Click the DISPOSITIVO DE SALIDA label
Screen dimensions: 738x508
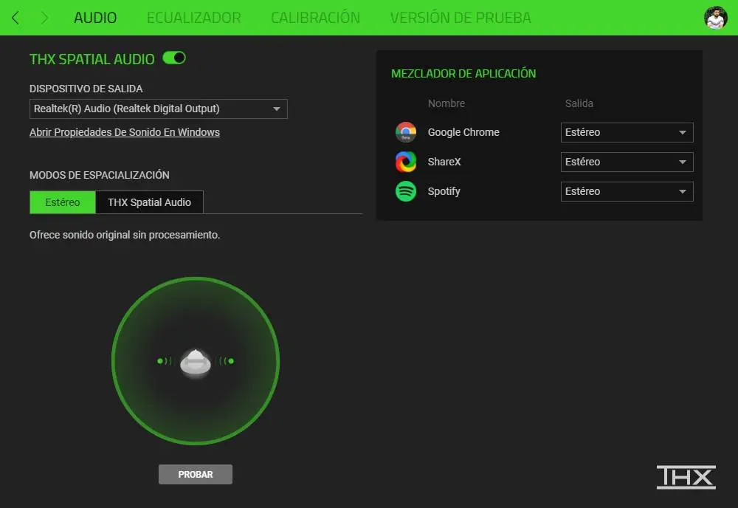86,89
